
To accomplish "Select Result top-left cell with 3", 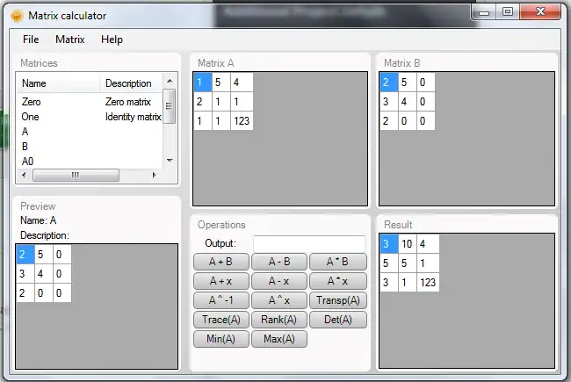I will click(x=389, y=244).
